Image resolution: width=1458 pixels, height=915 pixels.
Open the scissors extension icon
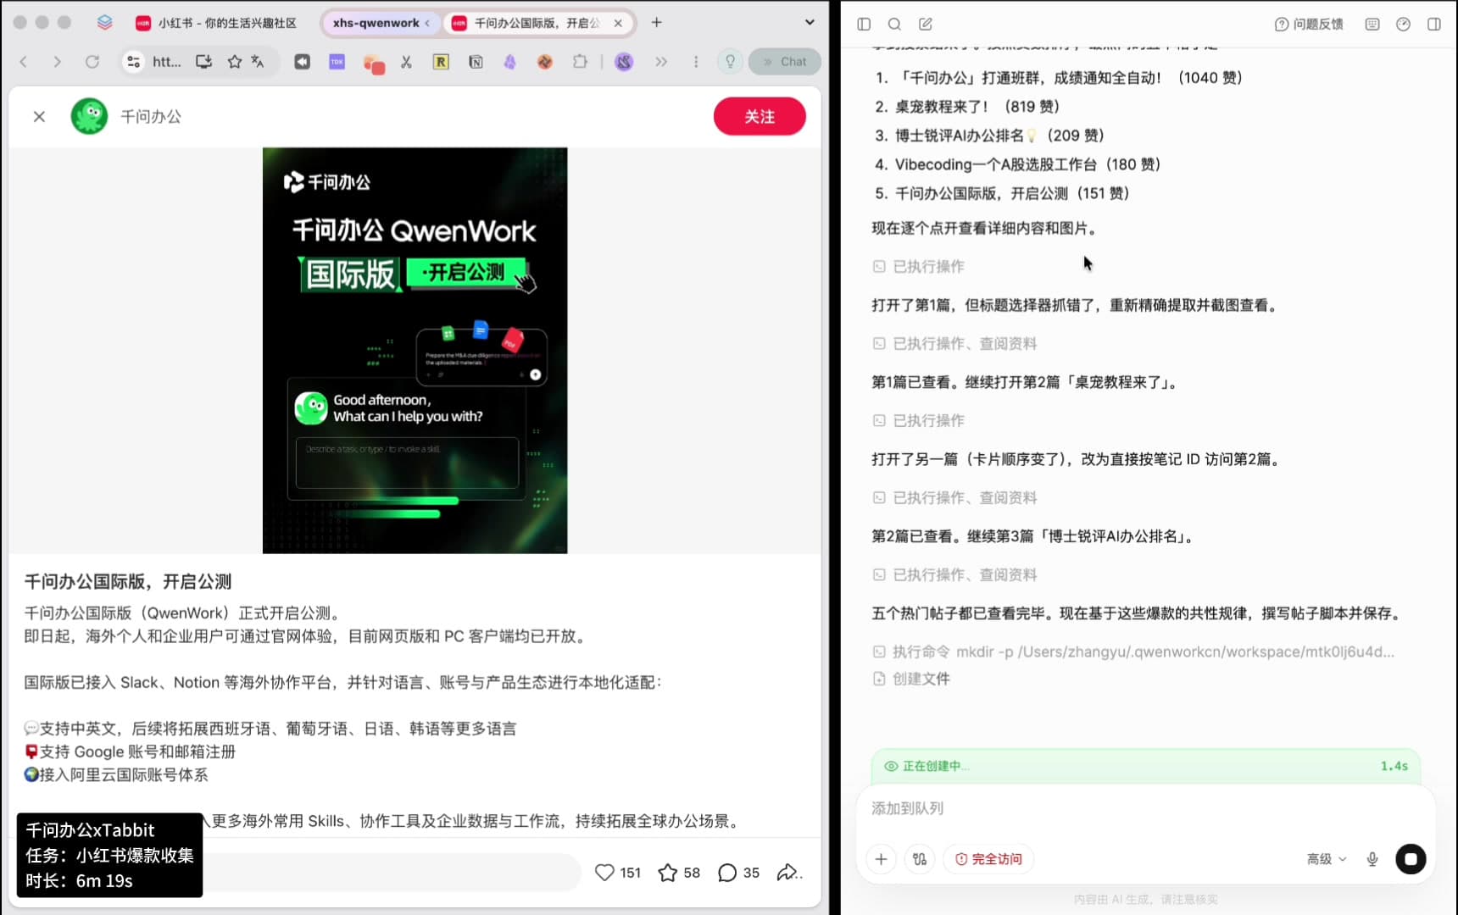(406, 62)
